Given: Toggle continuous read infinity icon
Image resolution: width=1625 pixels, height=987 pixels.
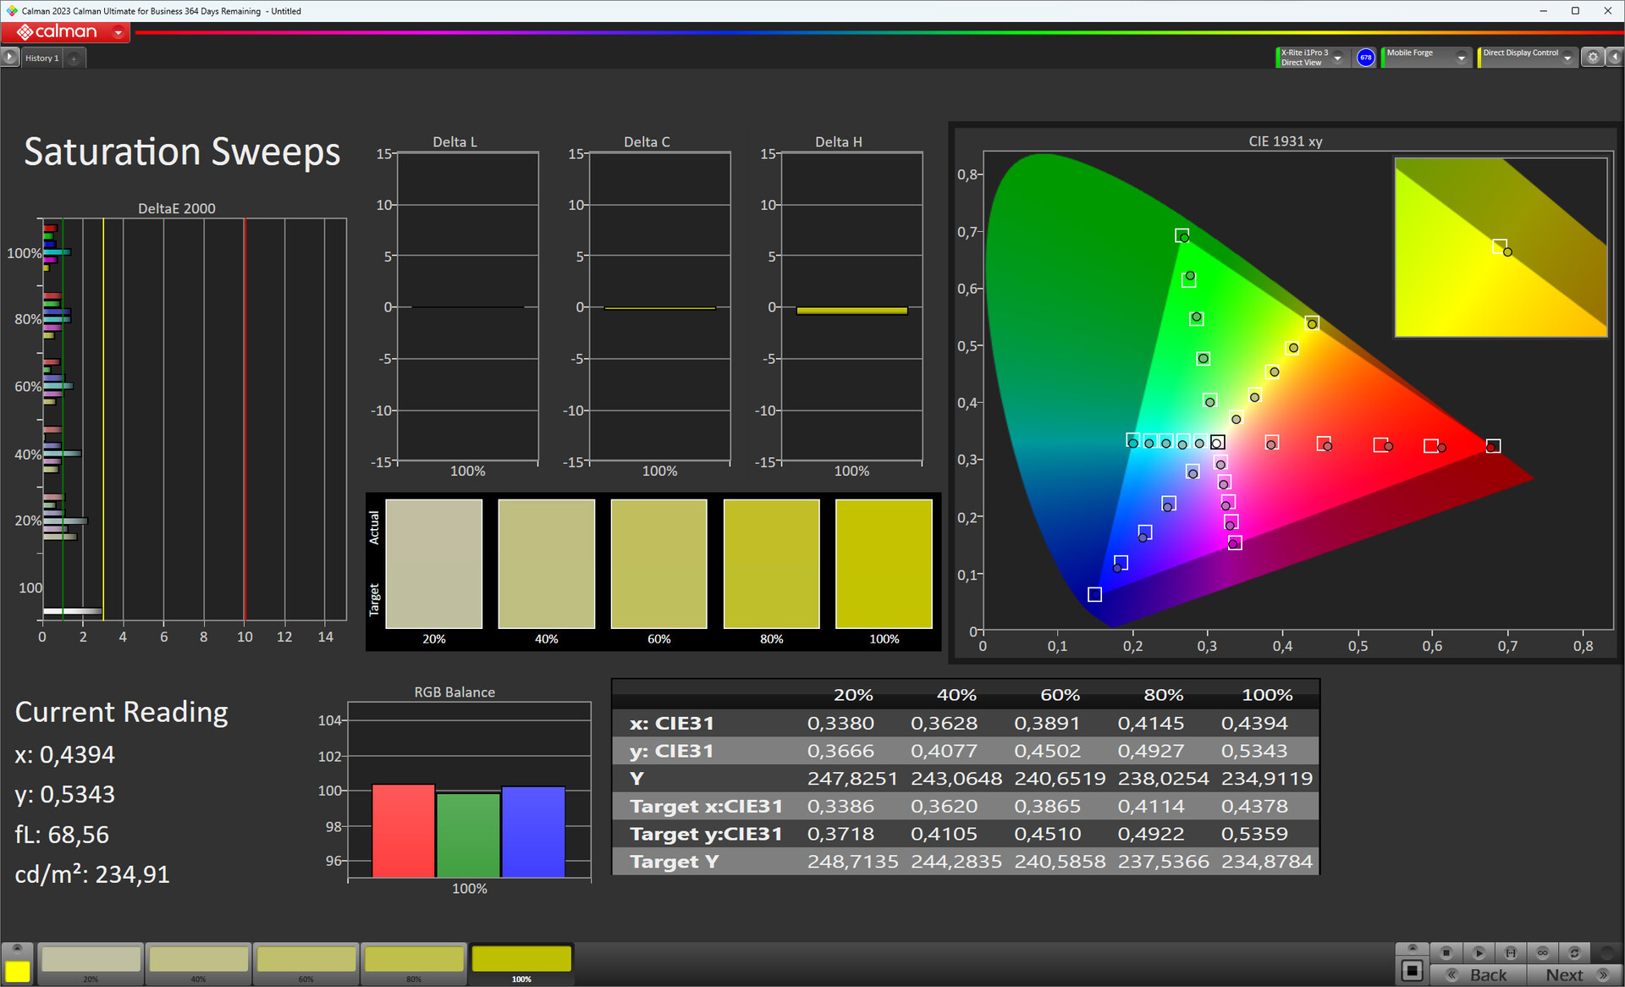Looking at the screenshot, I should [x=1543, y=952].
